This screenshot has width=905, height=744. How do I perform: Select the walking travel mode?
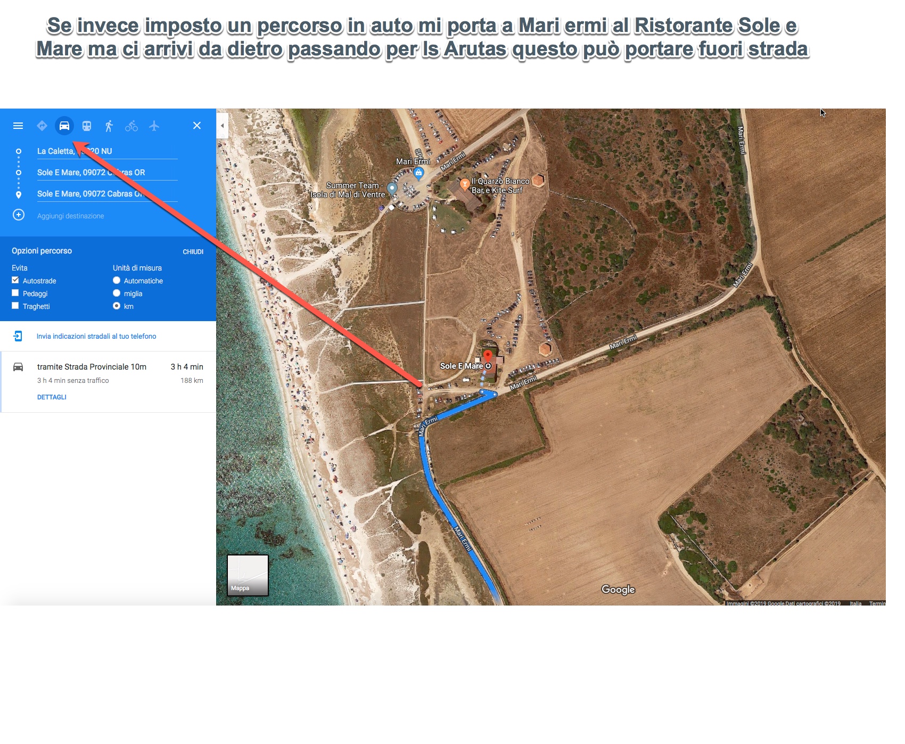click(x=109, y=126)
